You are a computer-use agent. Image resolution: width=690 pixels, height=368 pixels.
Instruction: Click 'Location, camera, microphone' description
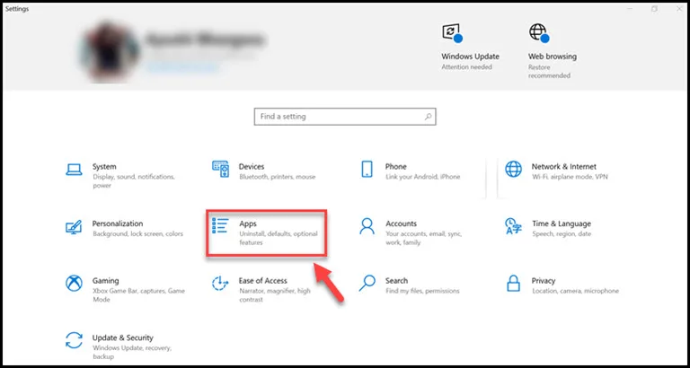click(575, 291)
